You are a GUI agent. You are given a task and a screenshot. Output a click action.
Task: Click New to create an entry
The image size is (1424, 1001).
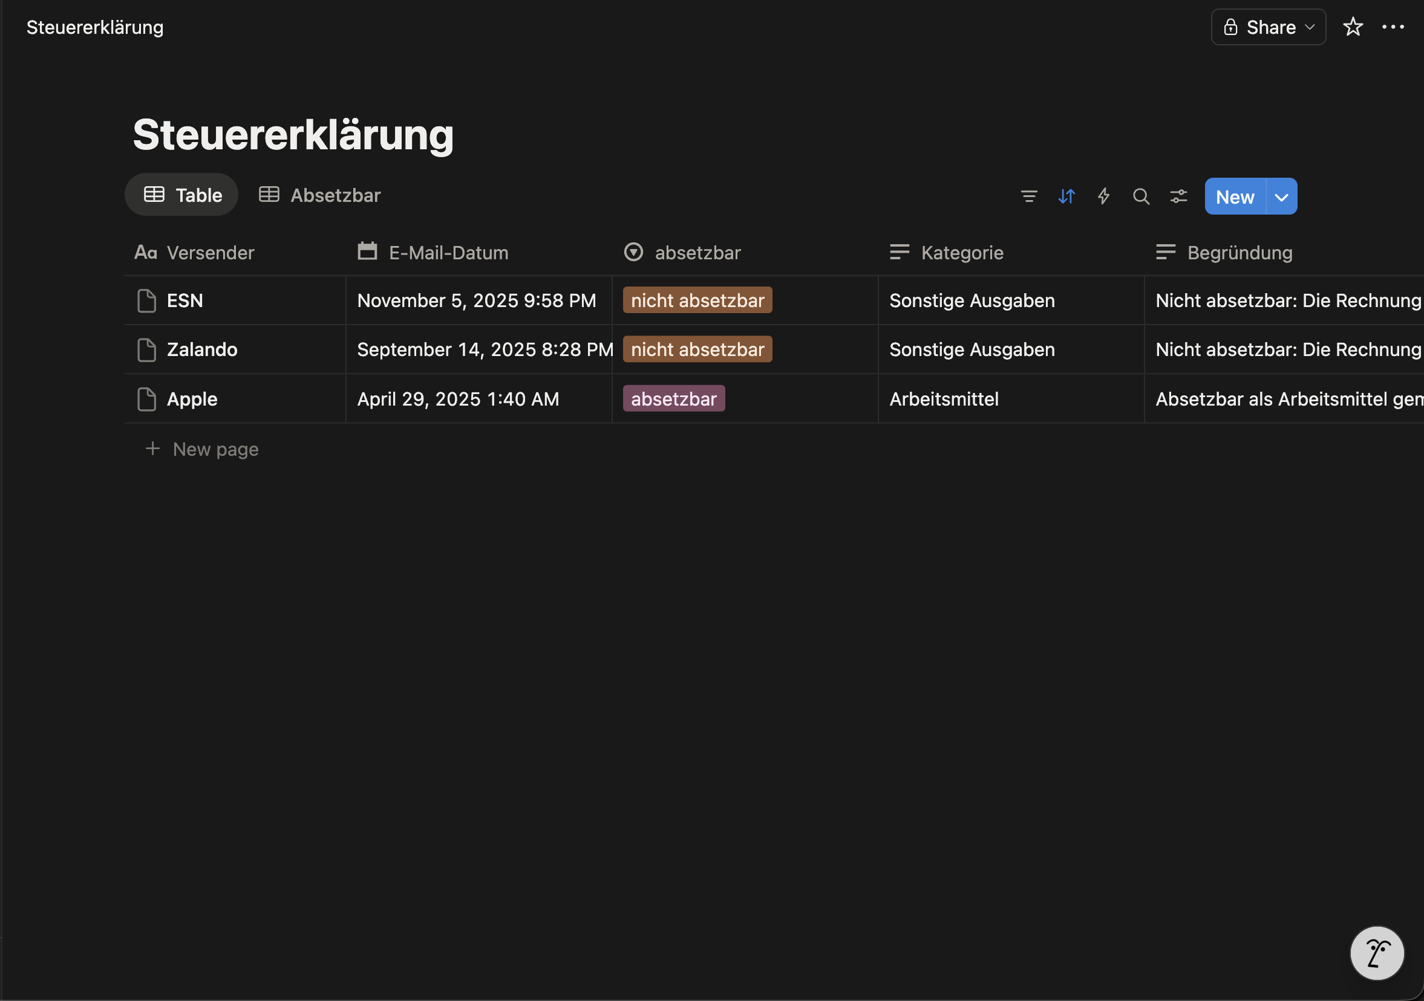click(x=1235, y=196)
